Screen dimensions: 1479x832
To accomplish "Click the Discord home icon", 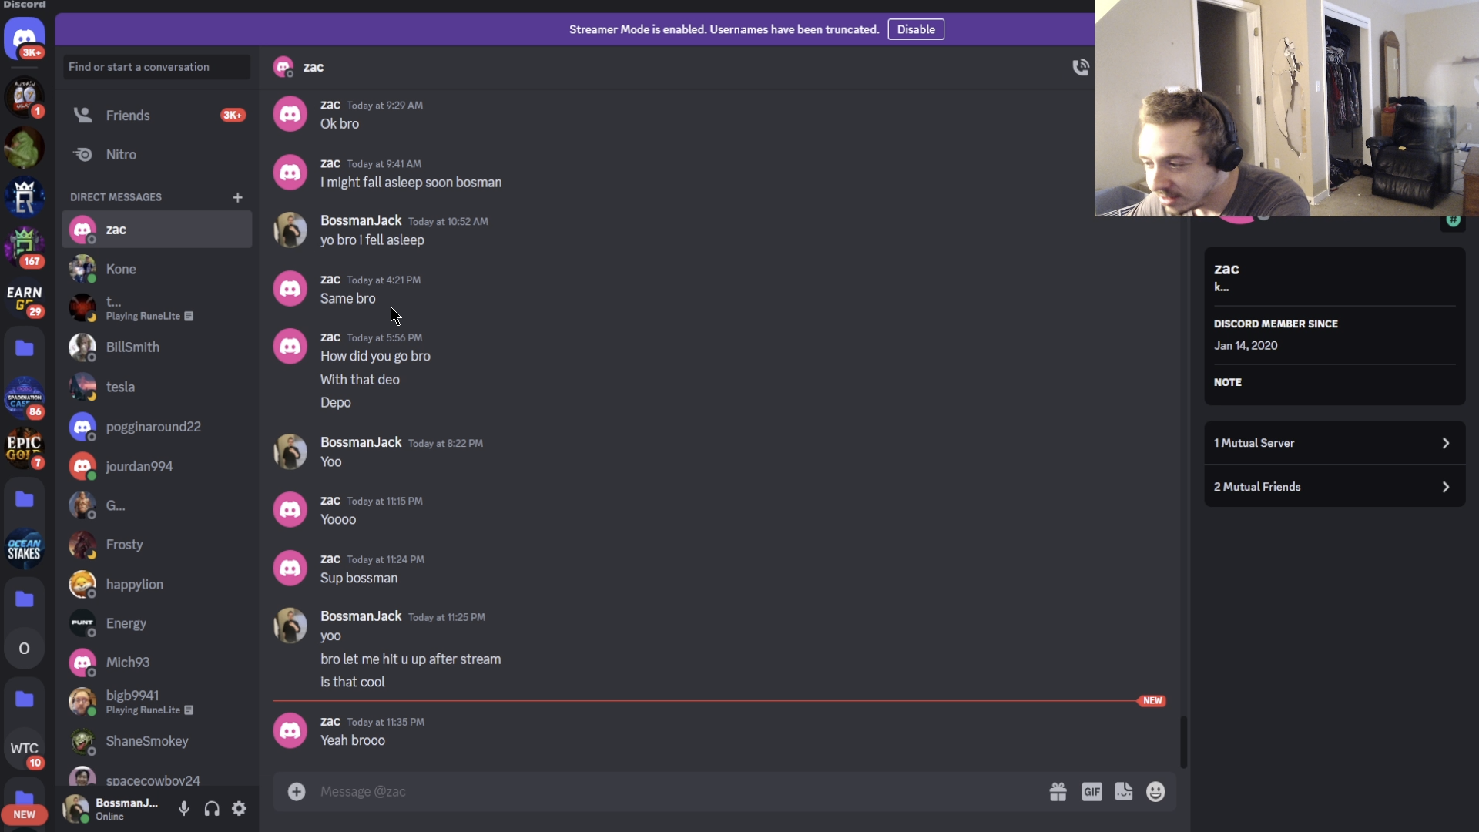I will 25,38.
